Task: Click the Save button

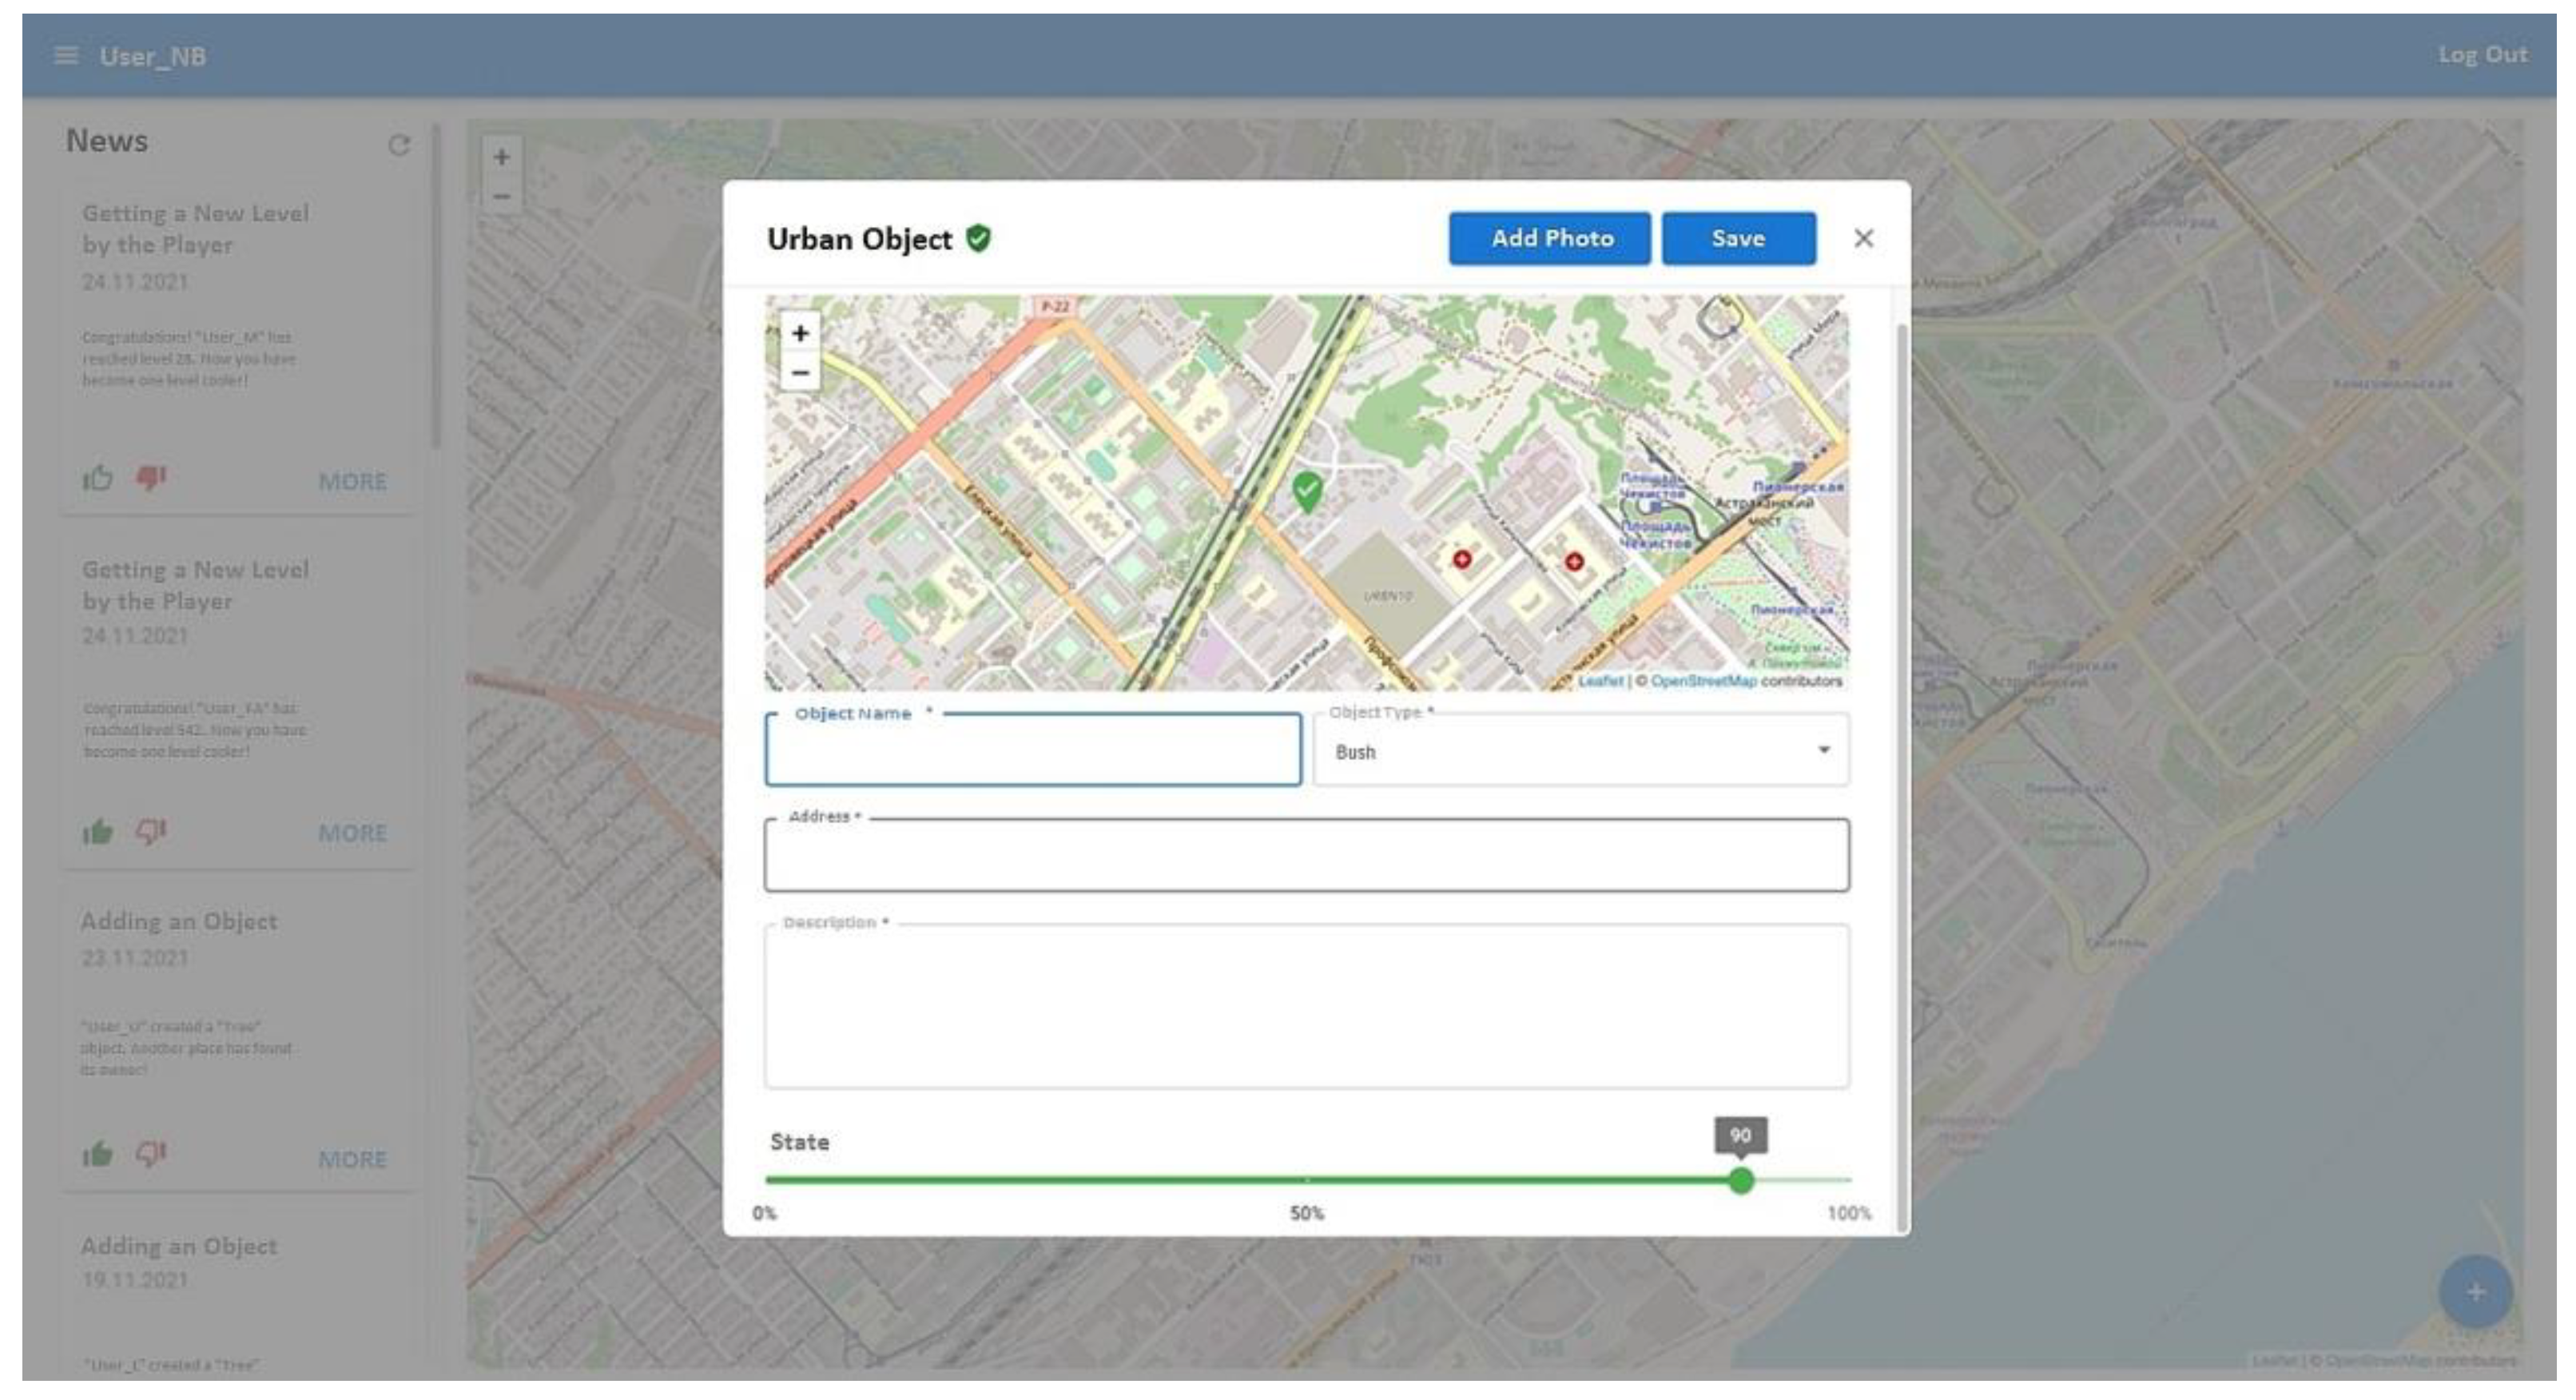Action: pos(1739,238)
